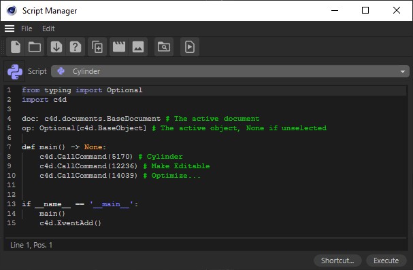Click 'c4d.CallCommand(5170)' code

(86, 157)
